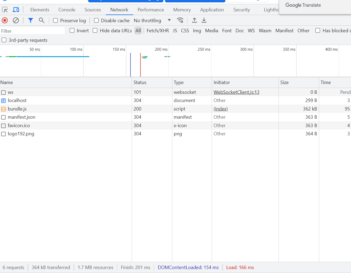Open the (index) initiator link
Viewport: 351px width, 273px height.
pos(221,109)
